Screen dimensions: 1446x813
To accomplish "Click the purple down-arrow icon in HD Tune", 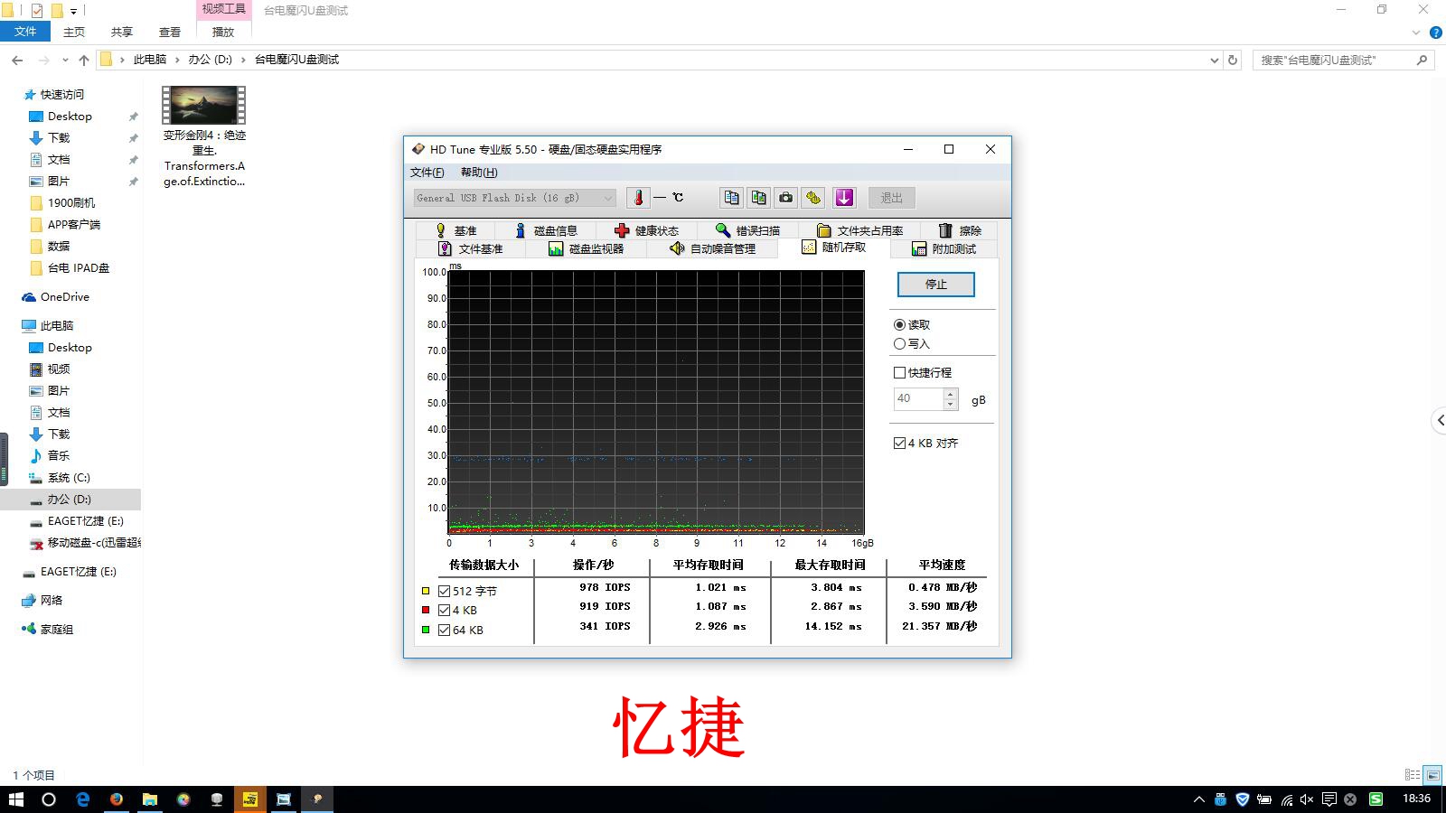I will (844, 198).
